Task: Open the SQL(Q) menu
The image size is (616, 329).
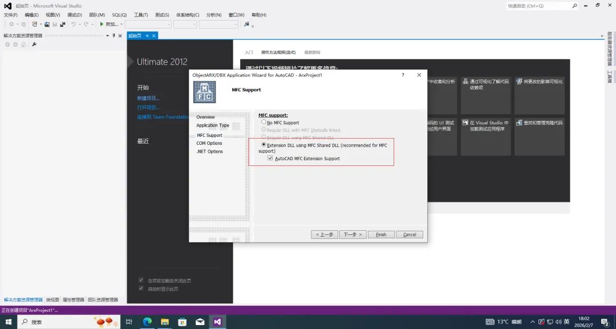Action: pos(119,15)
